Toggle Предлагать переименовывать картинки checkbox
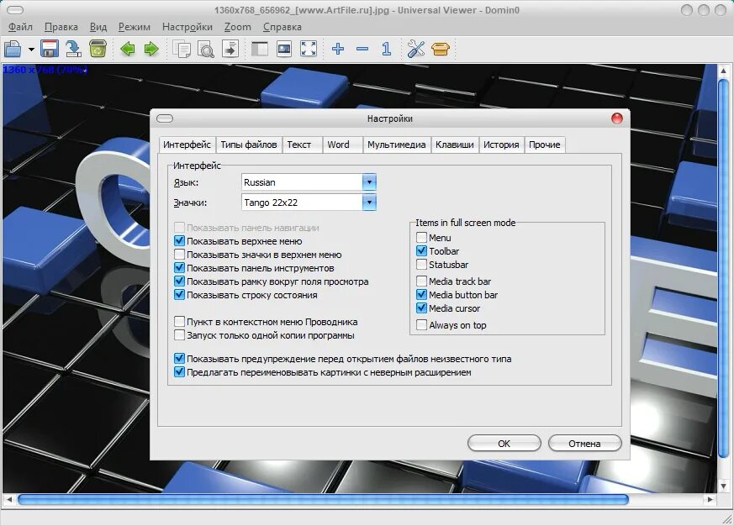 (x=179, y=372)
